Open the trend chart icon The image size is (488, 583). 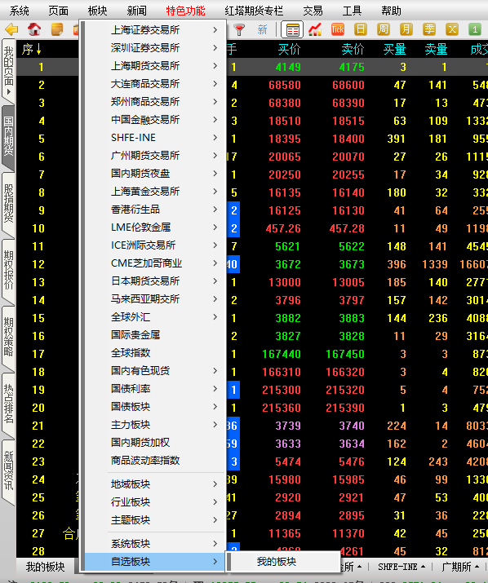315,29
